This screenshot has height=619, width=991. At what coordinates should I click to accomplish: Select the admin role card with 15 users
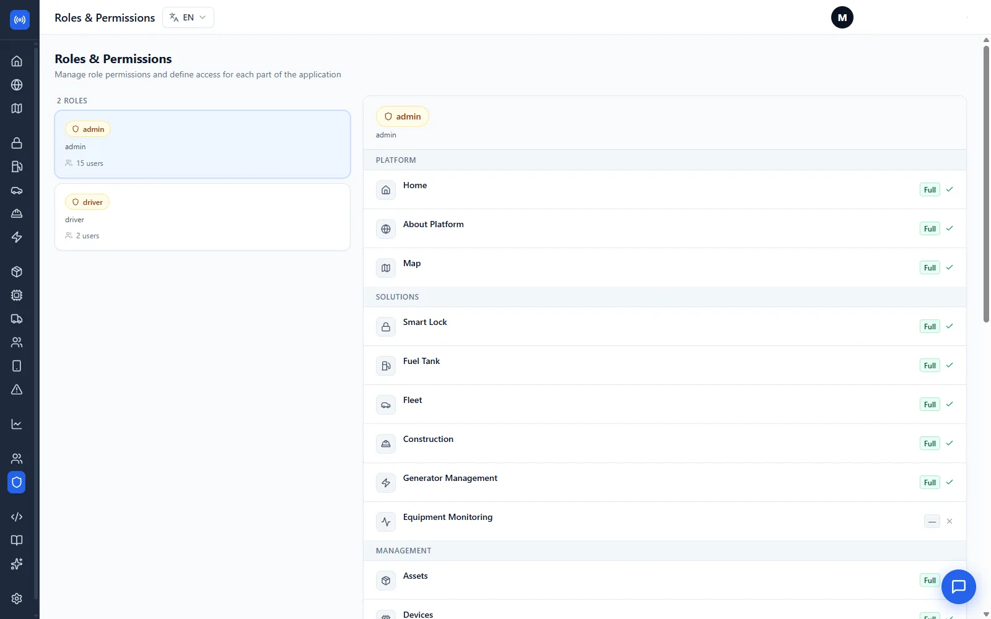[x=203, y=144]
